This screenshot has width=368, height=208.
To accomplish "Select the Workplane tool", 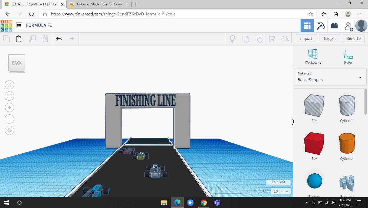I will click(313, 57).
